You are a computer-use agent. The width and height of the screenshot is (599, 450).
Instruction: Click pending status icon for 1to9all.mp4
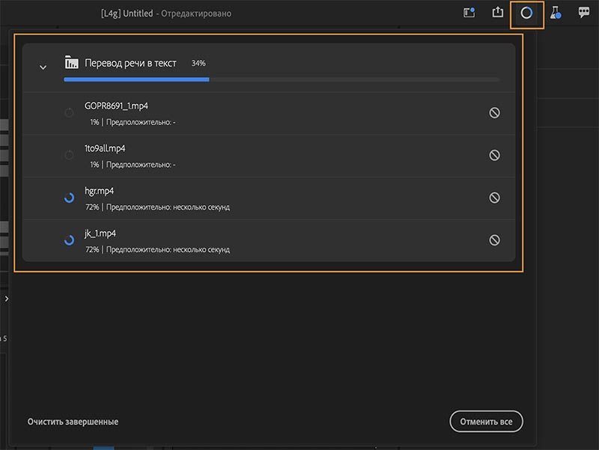coord(69,155)
